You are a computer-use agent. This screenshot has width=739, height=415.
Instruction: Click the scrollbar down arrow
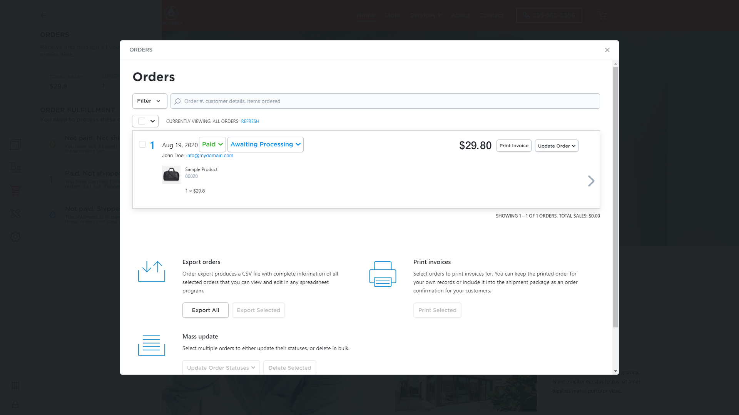point(615,371)
